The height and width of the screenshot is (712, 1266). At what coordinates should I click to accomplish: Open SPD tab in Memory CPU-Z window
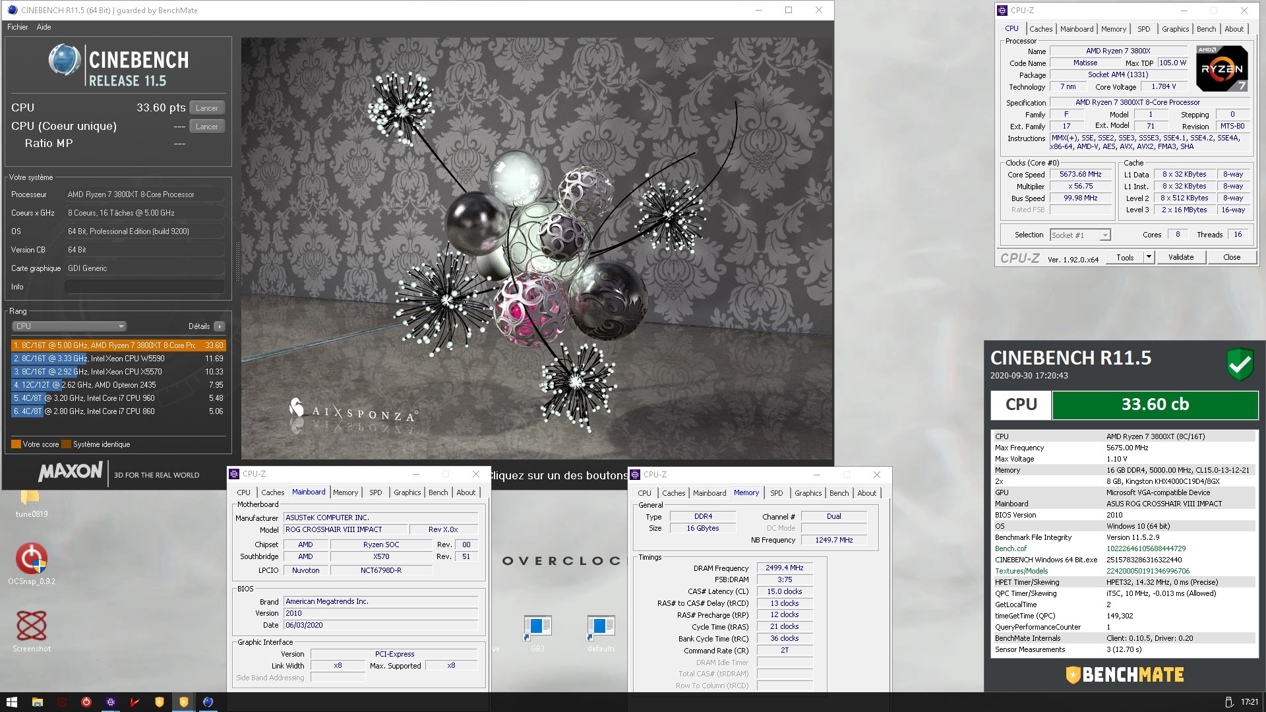coord(776,493)
